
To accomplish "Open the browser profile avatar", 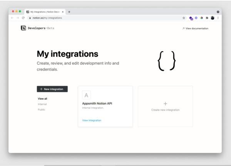I will (x=213, y=18).
